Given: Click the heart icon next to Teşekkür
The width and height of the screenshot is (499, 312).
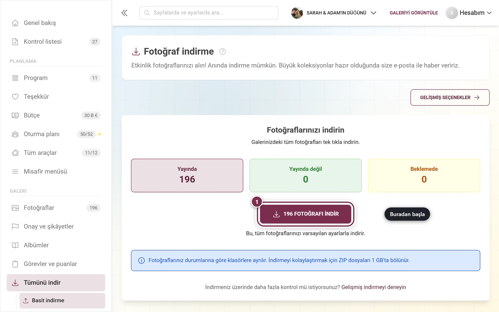Looking at the screenshot, I should pyautogui.click(x=15, y=97).
